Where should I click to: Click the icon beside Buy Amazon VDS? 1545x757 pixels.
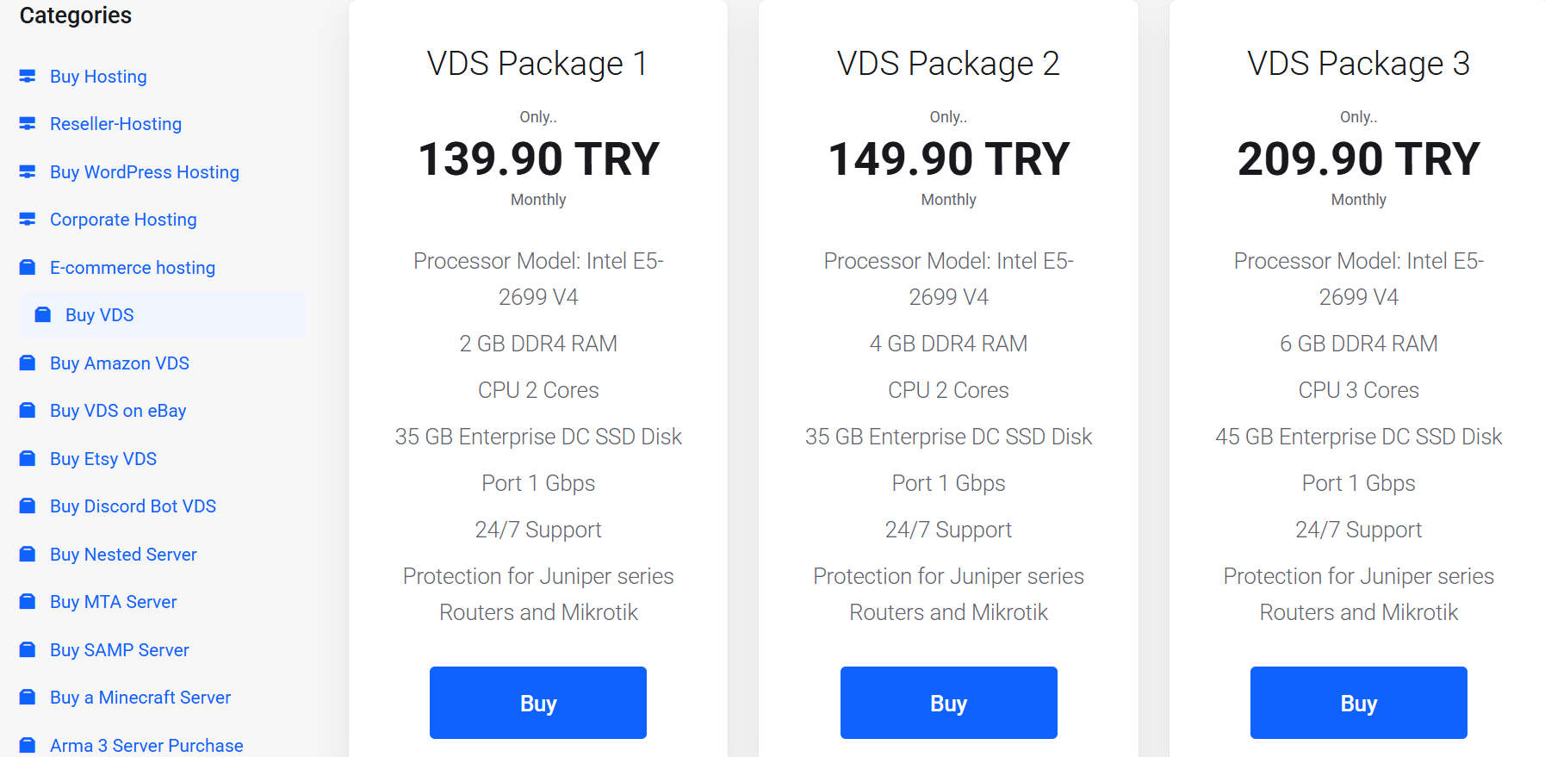coord(28,363)
